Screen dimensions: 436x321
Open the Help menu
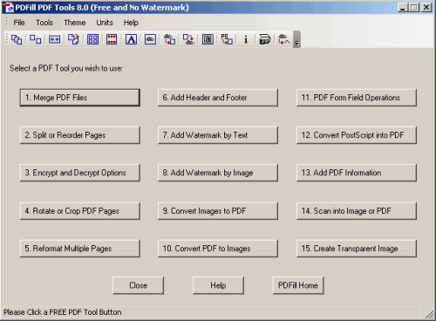point(131,23)
